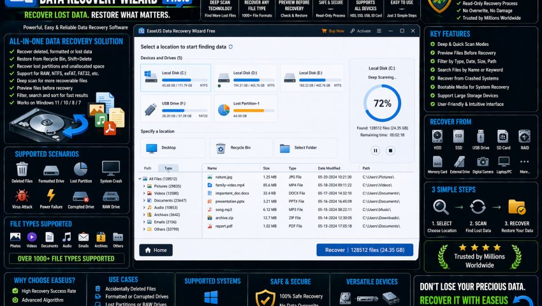Select Local Disk (C:) drive

click(x=175, y=78)
